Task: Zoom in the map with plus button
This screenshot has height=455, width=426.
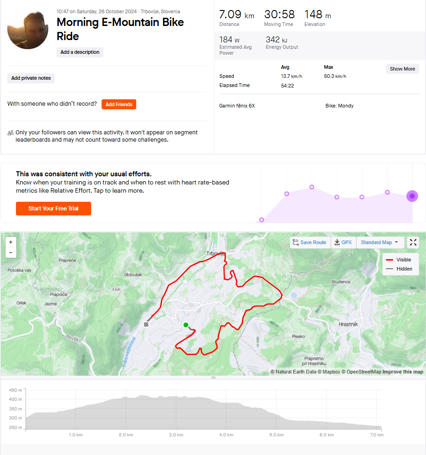Action: tap(11, 242)
